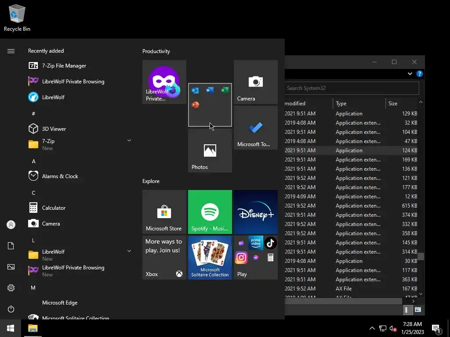Click the Search System32 field
Viewport: 450px width, 337px height.
pos(352,88)
